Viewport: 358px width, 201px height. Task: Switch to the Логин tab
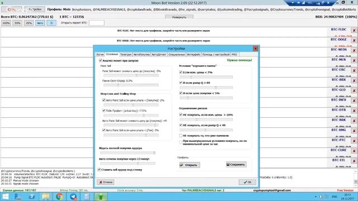pos(100,55)
